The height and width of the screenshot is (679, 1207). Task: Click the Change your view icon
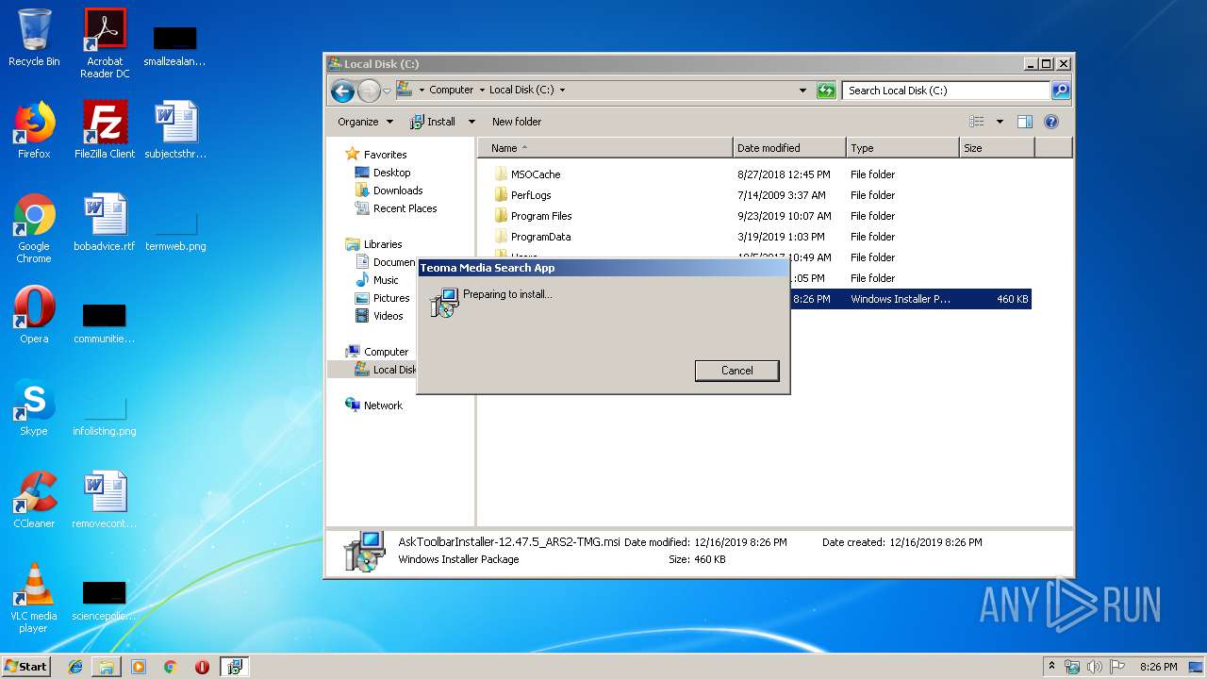[977, 122]
